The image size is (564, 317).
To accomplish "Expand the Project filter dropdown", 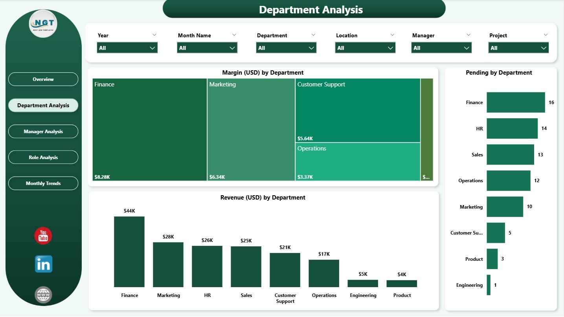I will (x=544, y=48).
